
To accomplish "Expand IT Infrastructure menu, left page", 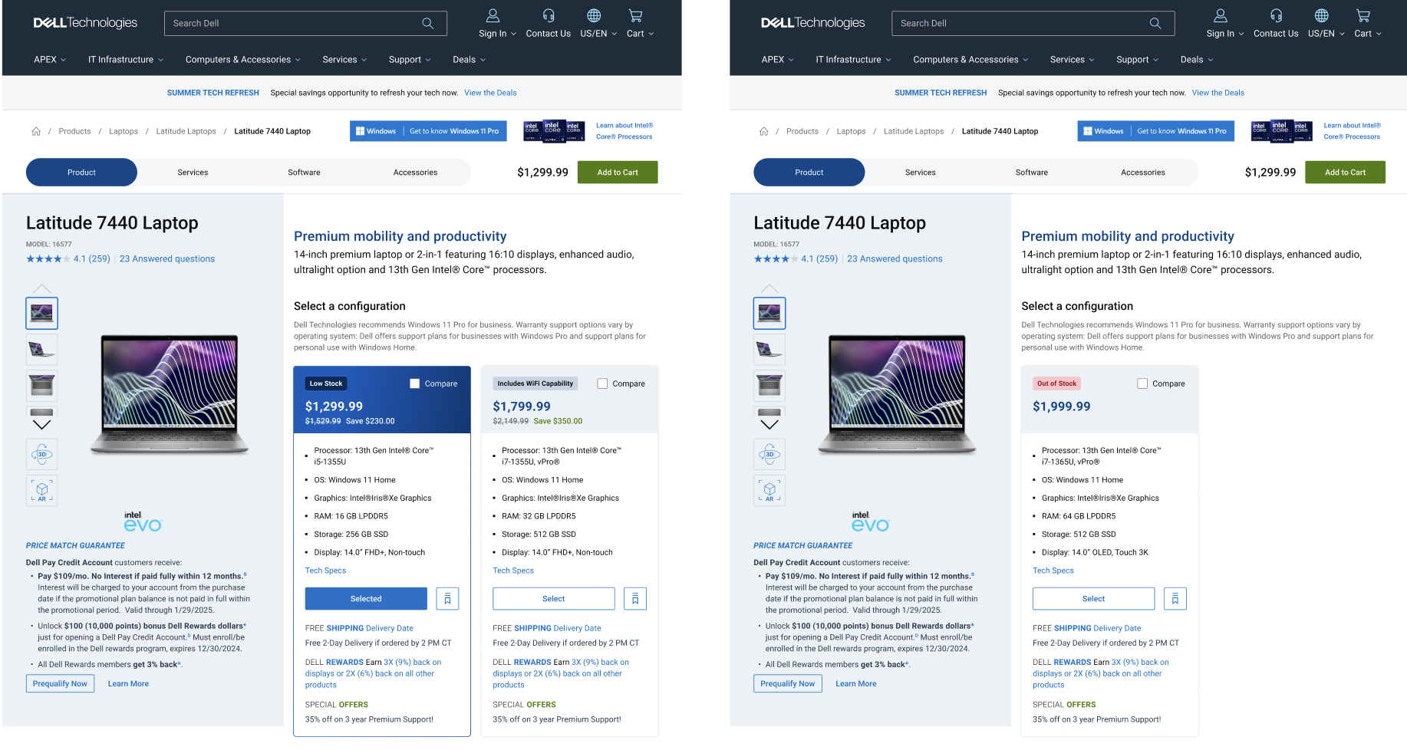I will point(126,60).
